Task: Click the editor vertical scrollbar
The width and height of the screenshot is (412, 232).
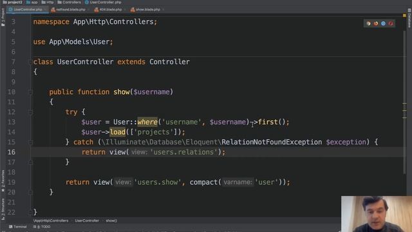Action: point(405,102)
